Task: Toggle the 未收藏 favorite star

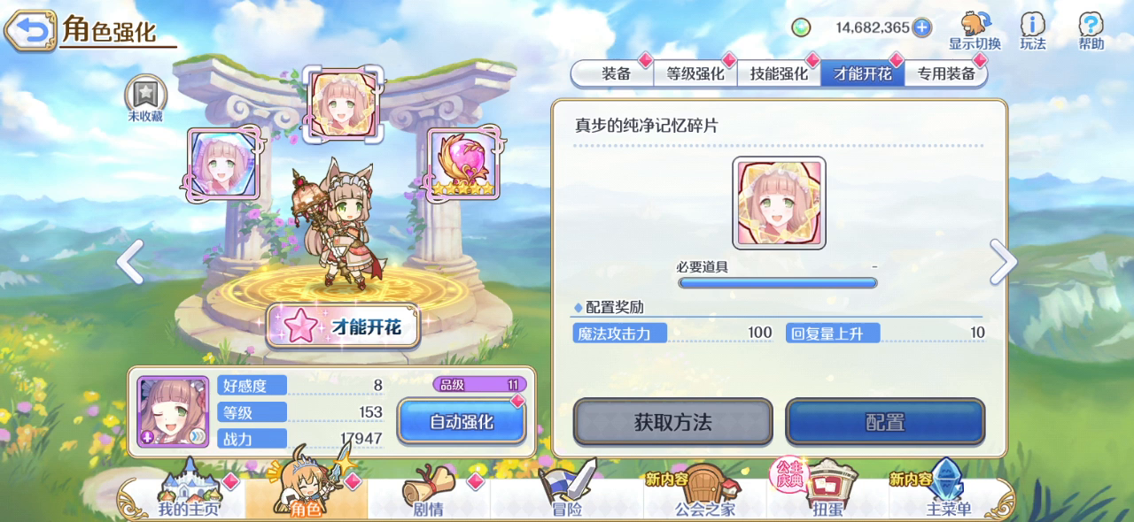Action: coord(144,94)
